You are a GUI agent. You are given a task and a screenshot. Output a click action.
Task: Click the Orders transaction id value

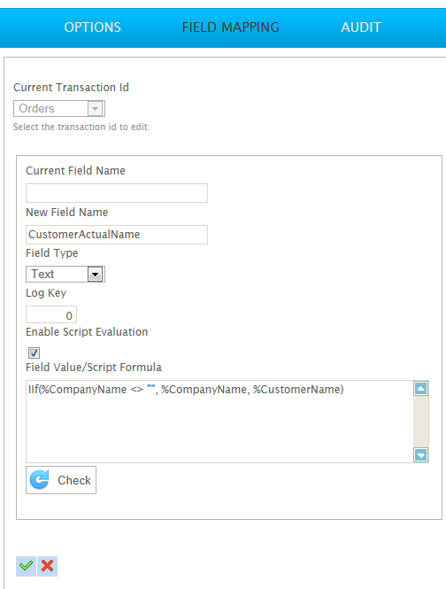[x=36, y=109]
